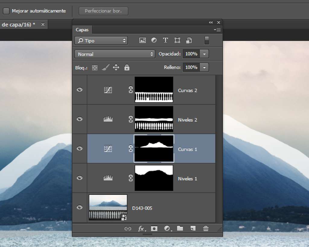Select Curvas 2 curves adjustment icon
Image resolution: width=309 pixels, height=247 pixels.
pyautogui.click(x=108, y=90)
